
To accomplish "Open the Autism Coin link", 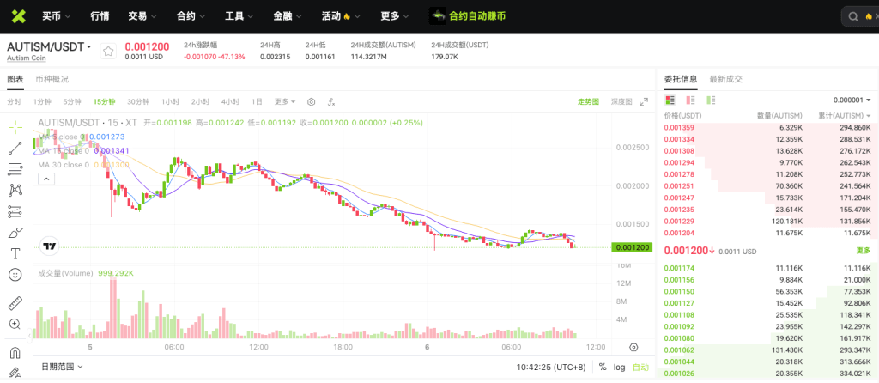I will click(x=27, y=58).
